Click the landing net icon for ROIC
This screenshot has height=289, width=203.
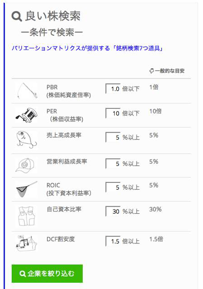pyautogui.click(x=27, y=189)
